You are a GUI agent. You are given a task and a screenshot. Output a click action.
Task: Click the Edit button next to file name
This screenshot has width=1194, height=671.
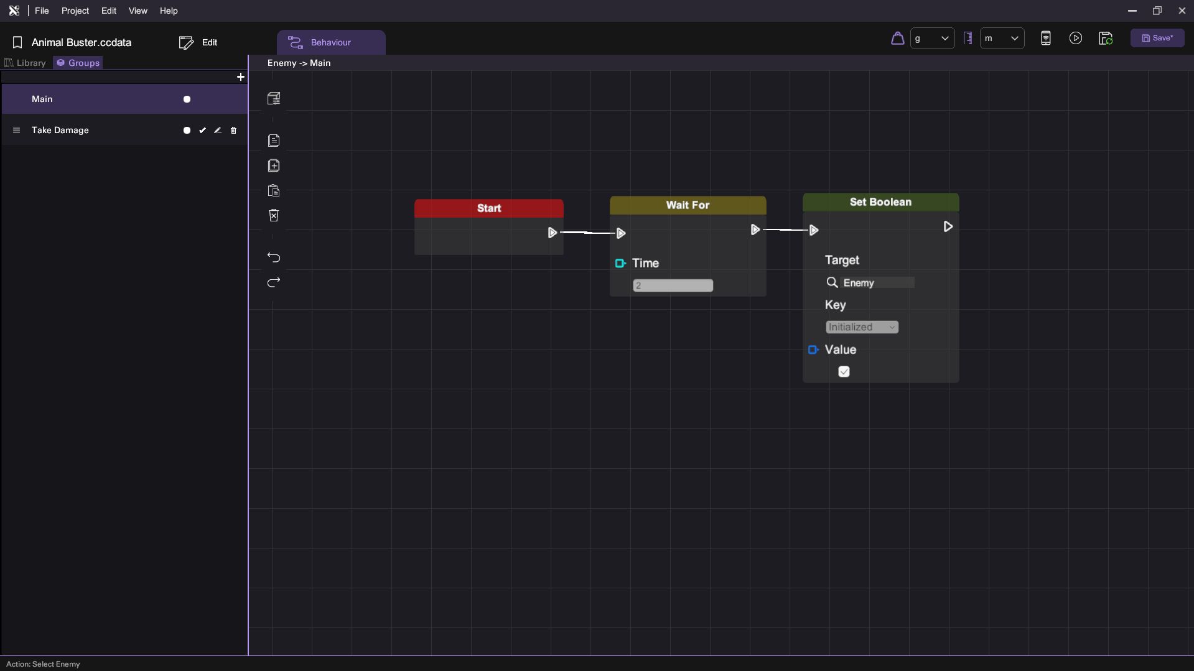(x=198, y=43)
